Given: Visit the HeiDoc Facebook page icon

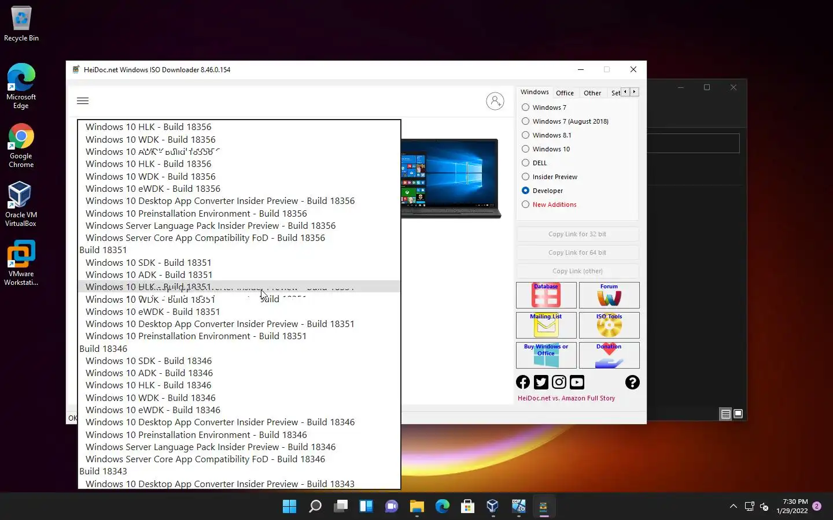Looking at the screenshot, I should click(523, 382).
